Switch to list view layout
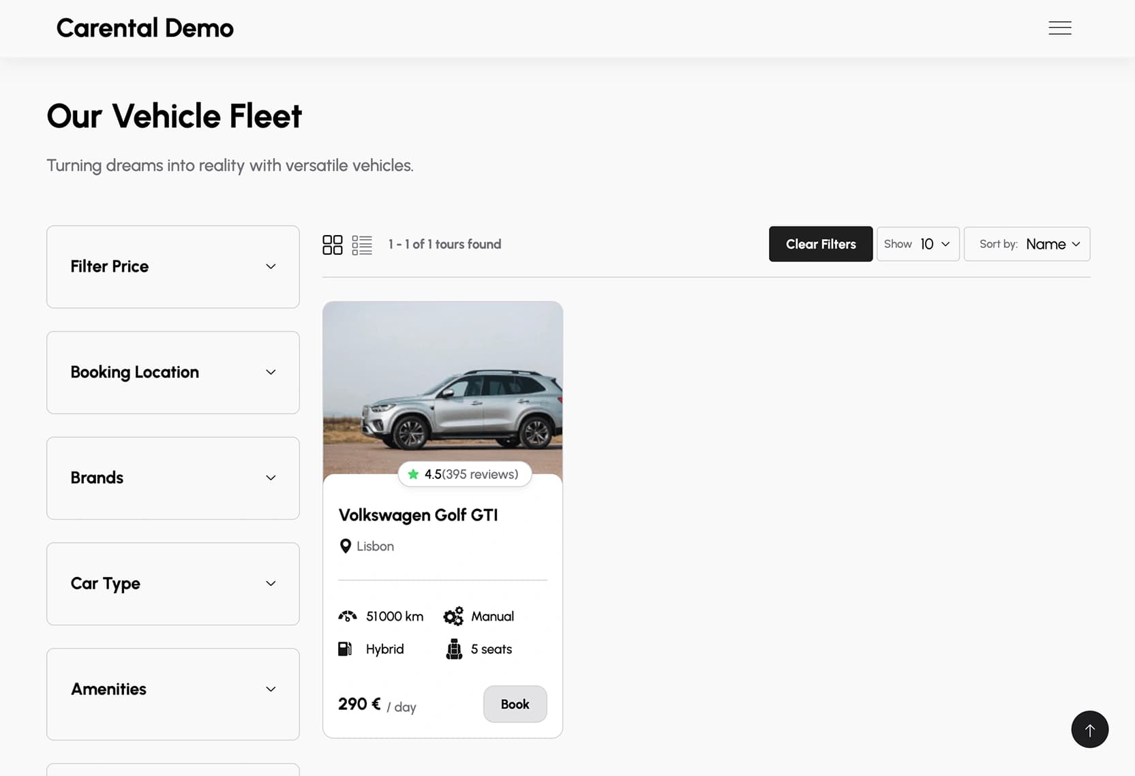Image resolution: width=1135 pixels, height=776 pixels. [x=362, y=244]
